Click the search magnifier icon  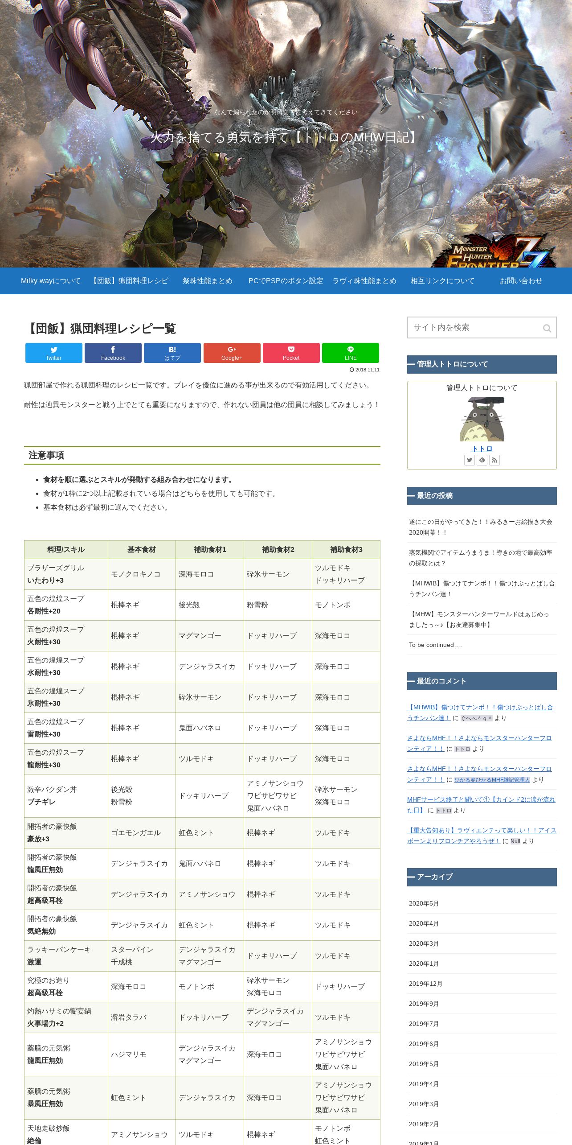(x=547, y=328)
